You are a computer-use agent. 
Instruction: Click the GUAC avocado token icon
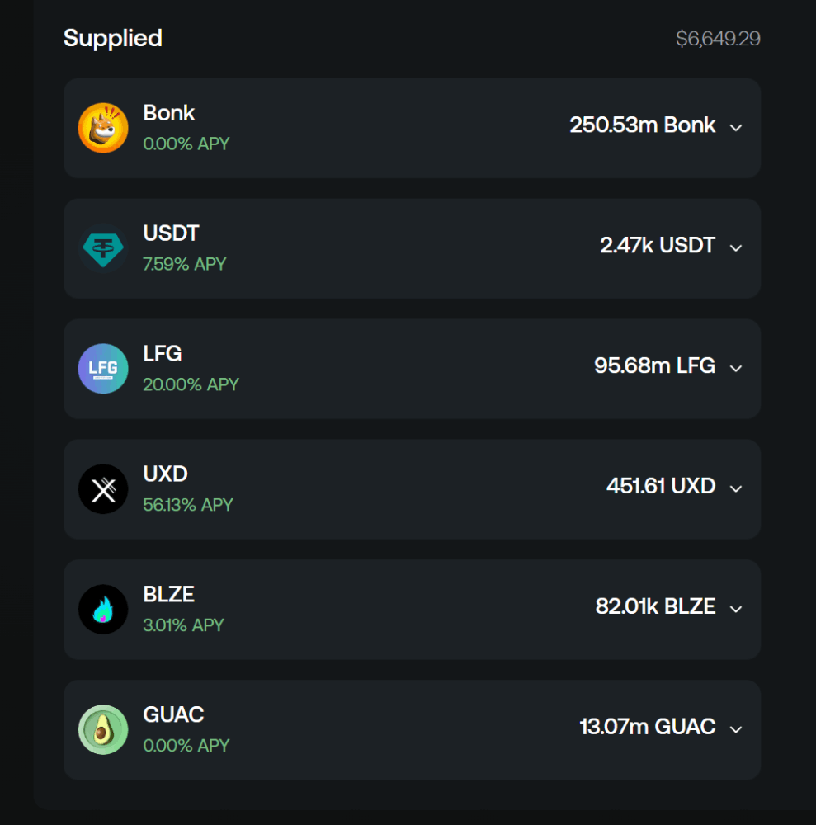pos(103,730)
